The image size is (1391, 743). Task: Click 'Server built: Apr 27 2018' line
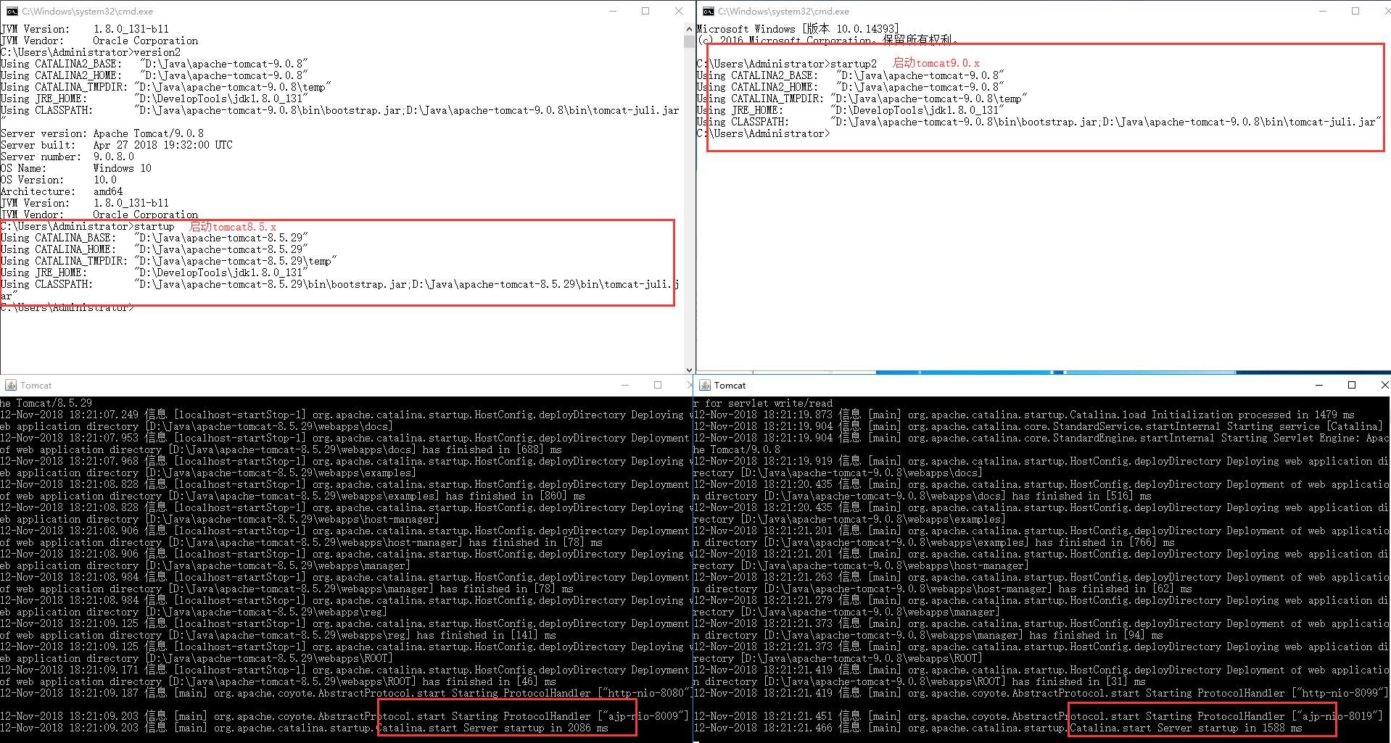pyautogui.click(x=117, y=145)
